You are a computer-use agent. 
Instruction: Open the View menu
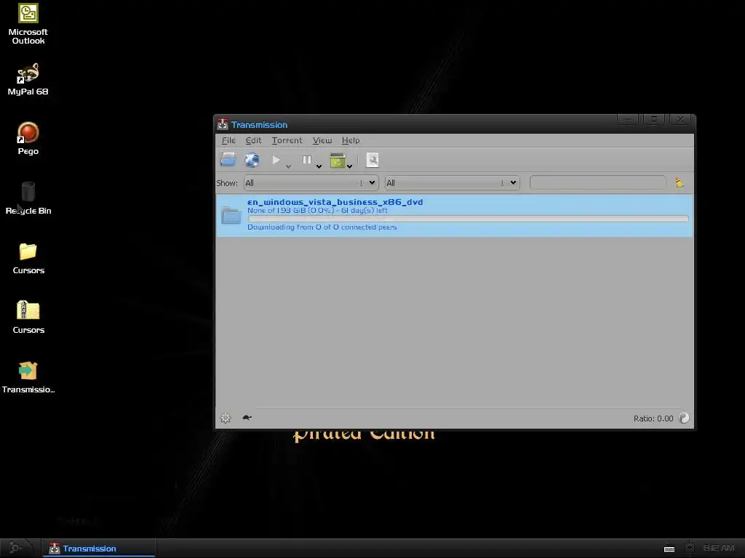pos(322,140)
